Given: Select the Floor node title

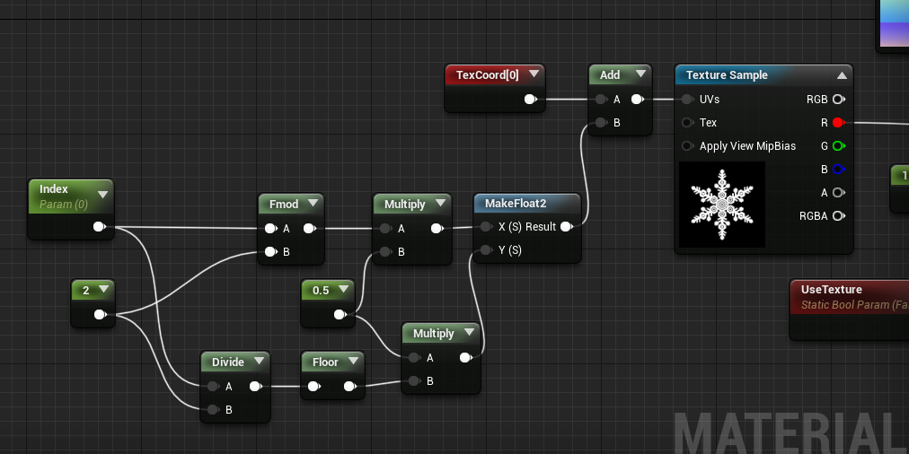Looking at the screenshot, I should (x=325, y=362).
